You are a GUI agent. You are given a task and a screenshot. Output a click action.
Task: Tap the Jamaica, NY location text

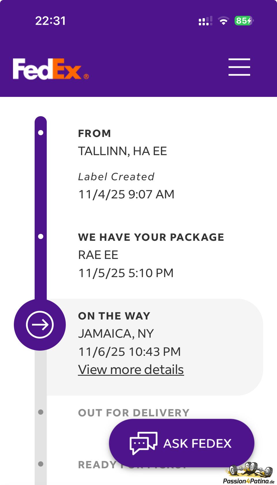[x=116, y=334]
